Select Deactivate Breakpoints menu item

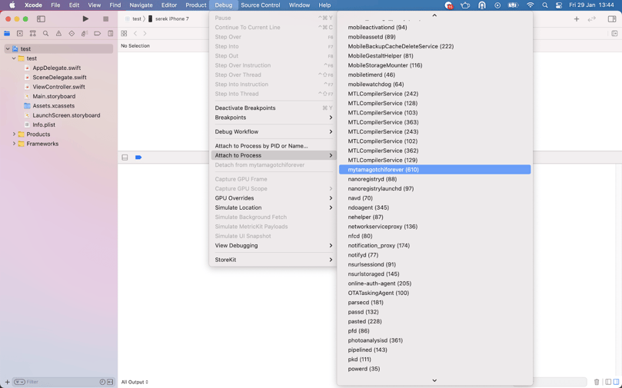(273, 108)
